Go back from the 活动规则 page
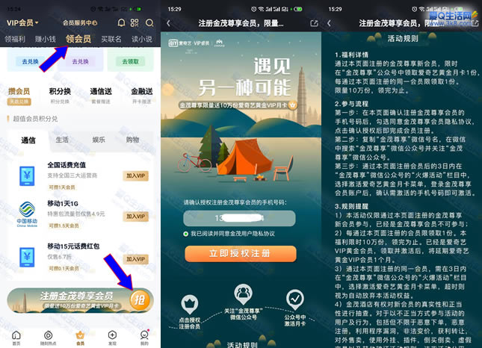Screen dimensions: 482x348 [330, 23]
